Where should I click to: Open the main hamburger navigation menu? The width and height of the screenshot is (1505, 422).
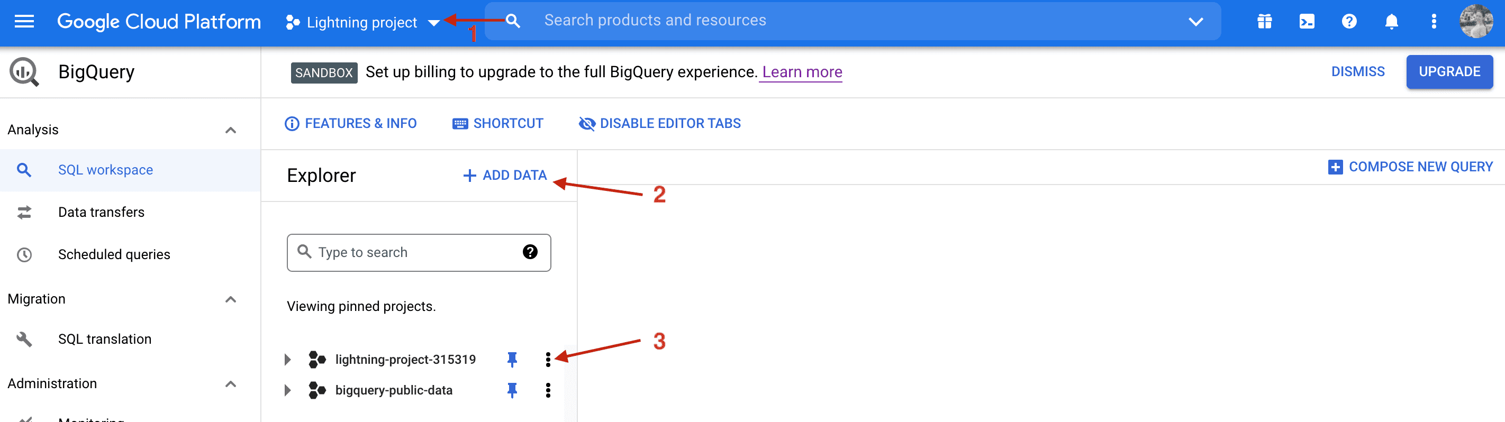click(24, 22)
